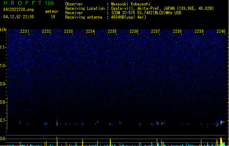Click the Receiver field label
The height and width of the screenshot is (146, 229).
[x=74, y=13]
